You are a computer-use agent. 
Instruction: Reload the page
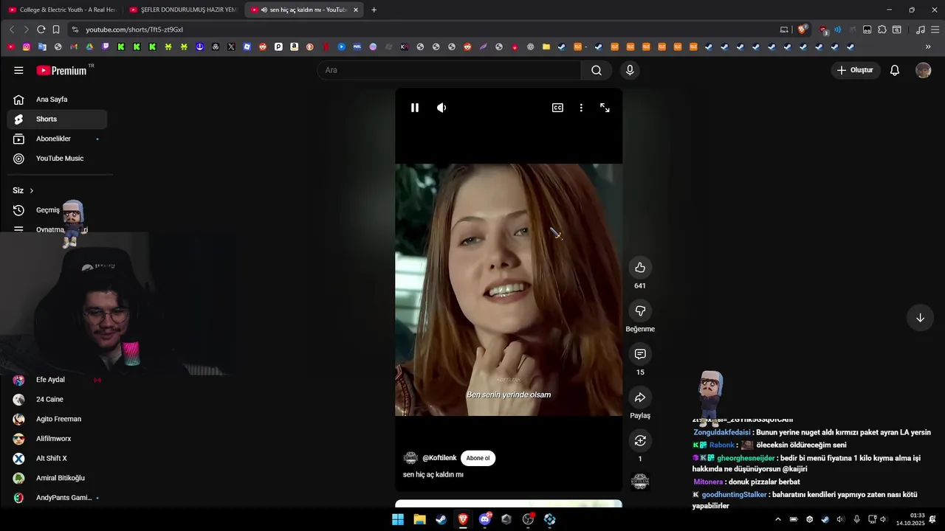pos(41,29)
